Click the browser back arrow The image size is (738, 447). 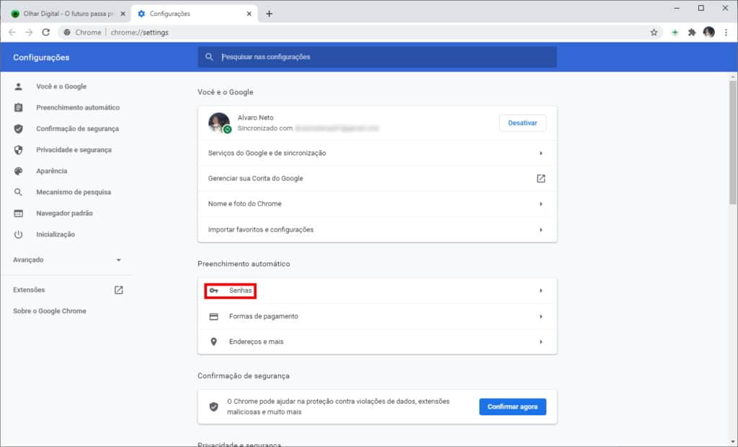coord(12,32)
